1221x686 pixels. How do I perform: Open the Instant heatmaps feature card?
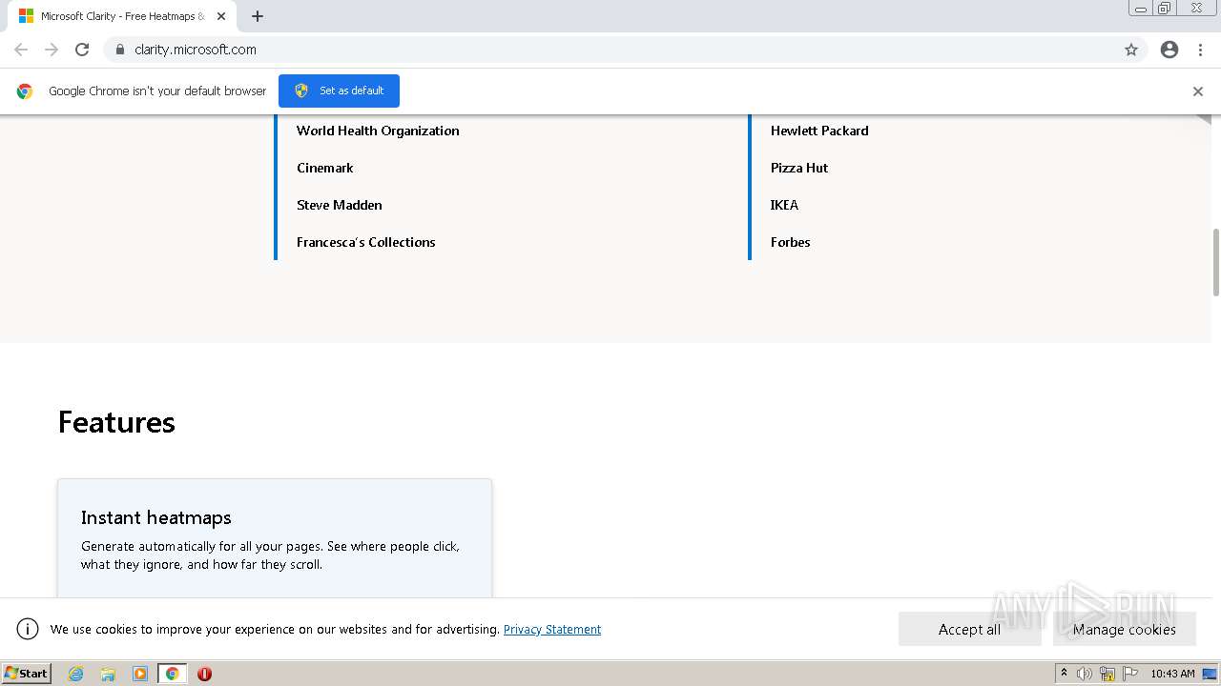(275, 538)
